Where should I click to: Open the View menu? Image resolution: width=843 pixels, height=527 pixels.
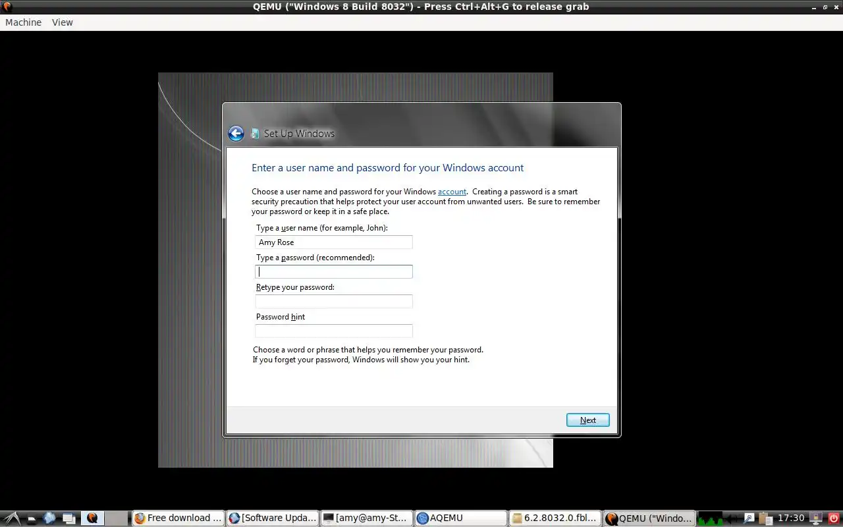click(x=63, y=22)
